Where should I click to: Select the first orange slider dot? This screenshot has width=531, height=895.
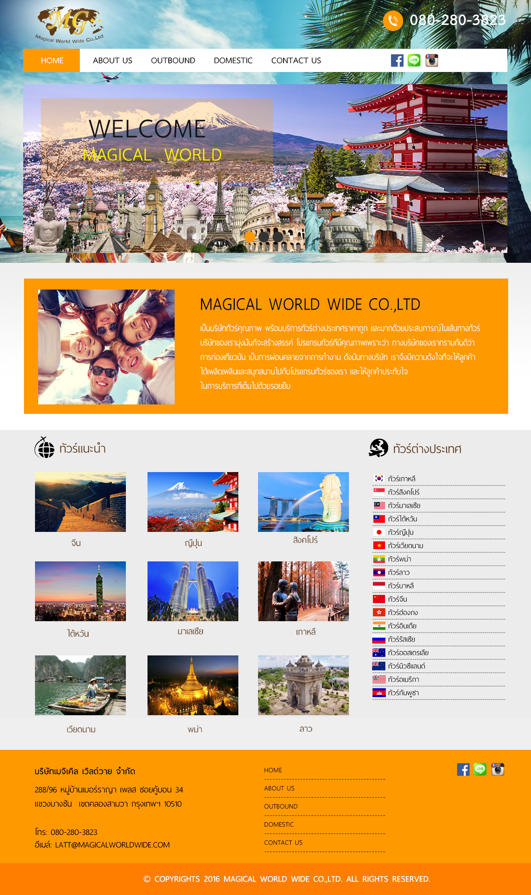pyautogui.click(x=250, y=237)
